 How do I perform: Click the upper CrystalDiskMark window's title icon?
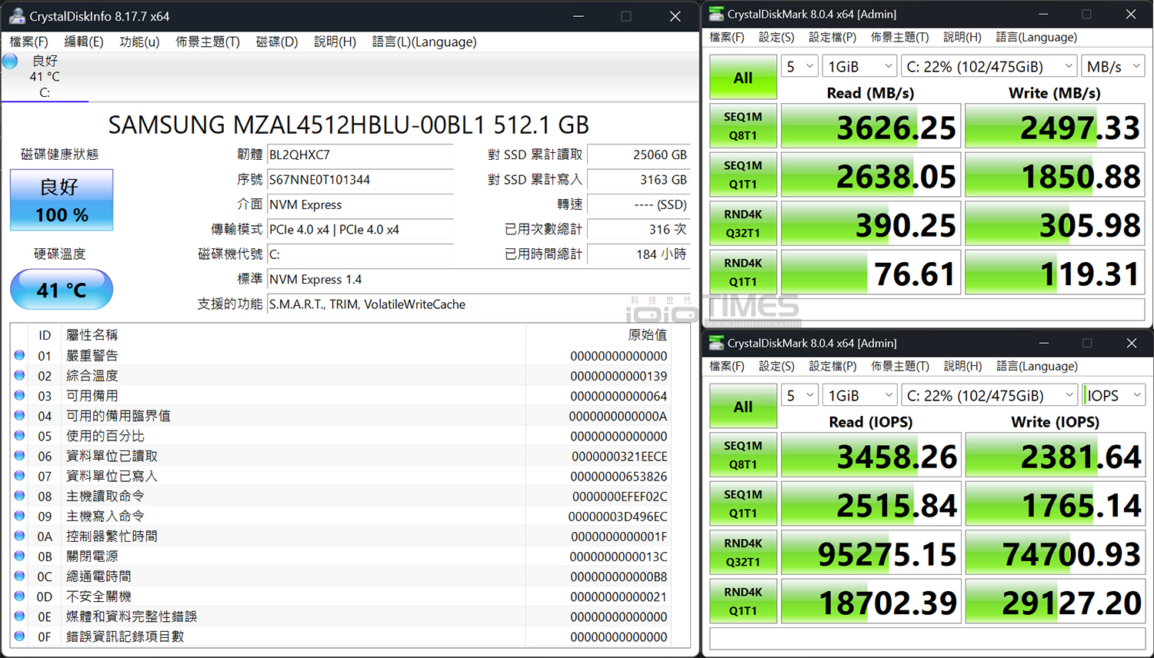[x=716, y=14]
